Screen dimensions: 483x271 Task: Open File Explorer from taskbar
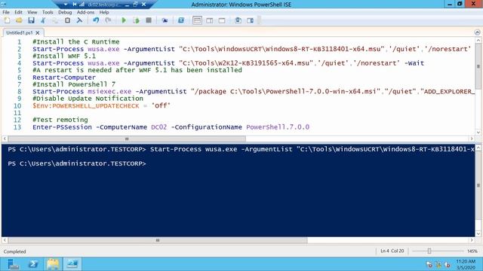coord(53,264)
